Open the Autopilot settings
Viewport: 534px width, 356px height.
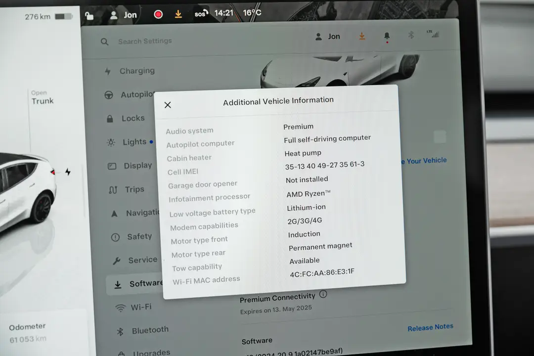pyautogui.click(x=137, y=94)
